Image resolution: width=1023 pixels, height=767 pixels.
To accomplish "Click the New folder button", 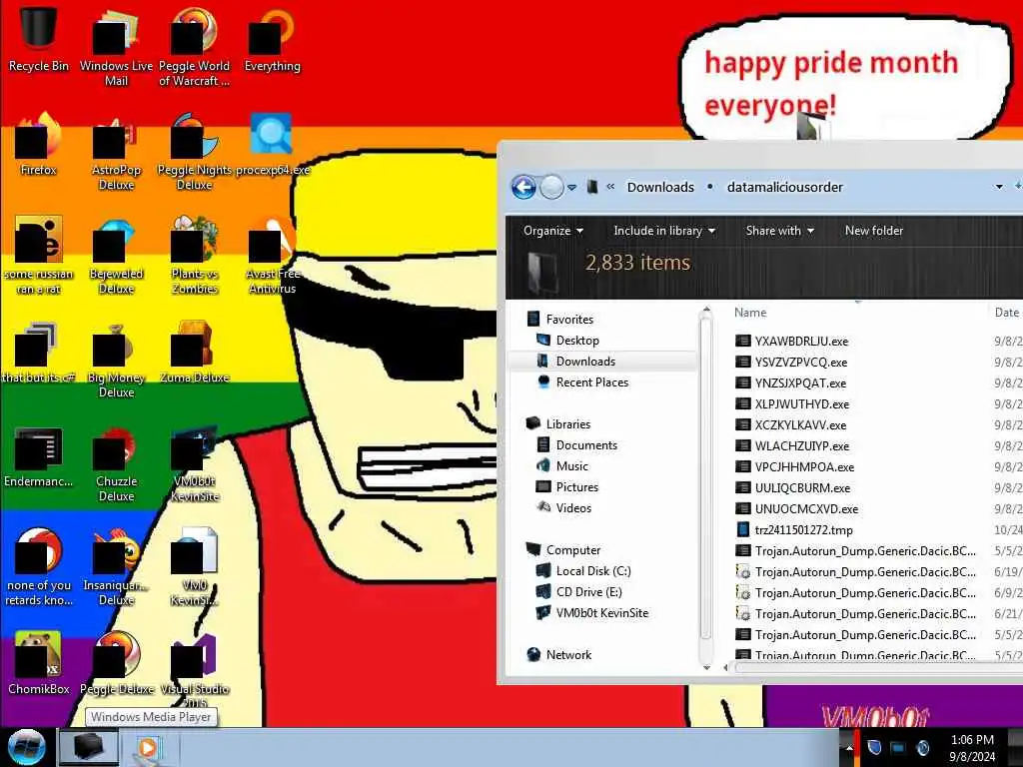I will [873, 231].
